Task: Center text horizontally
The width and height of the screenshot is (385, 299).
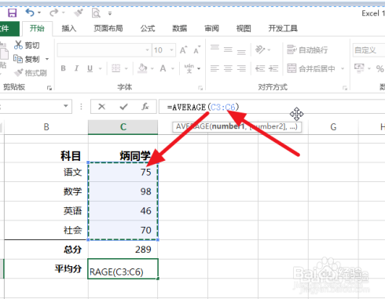Action: 228,68
